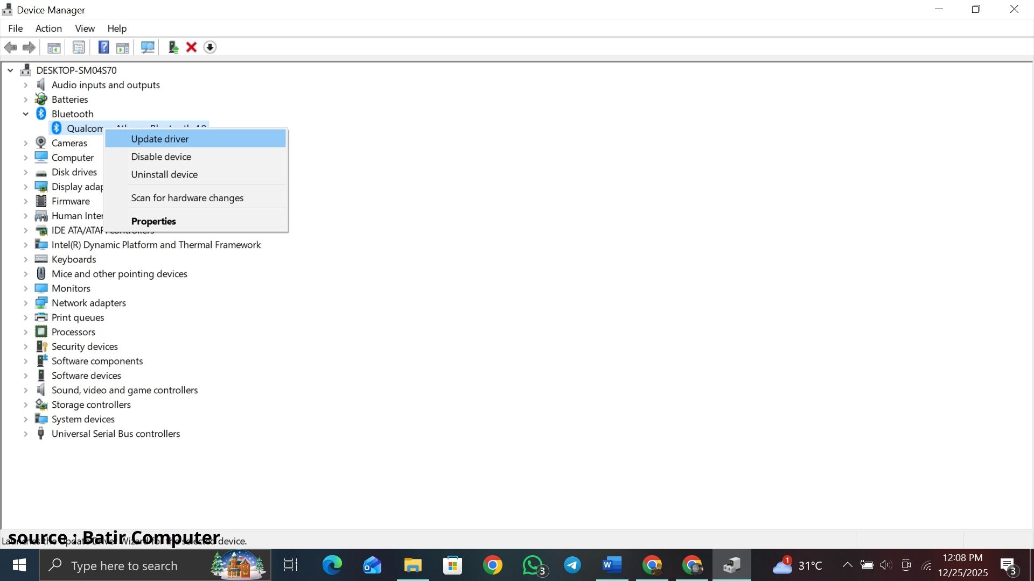
Task: Collapse the DESKTOP-SM04S70 root node
Action: [10, 70]
